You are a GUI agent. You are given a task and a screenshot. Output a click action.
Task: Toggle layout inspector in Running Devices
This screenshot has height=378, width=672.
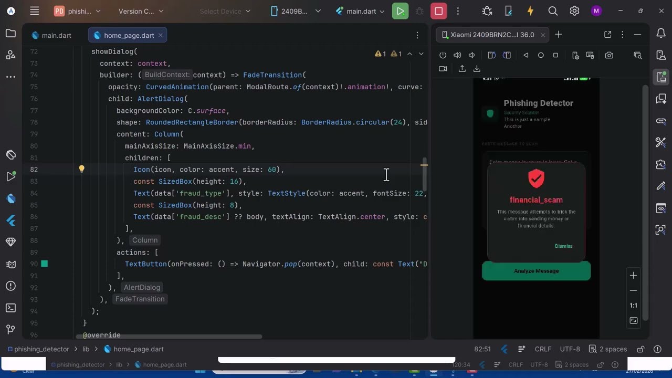[x=638, y=55]
